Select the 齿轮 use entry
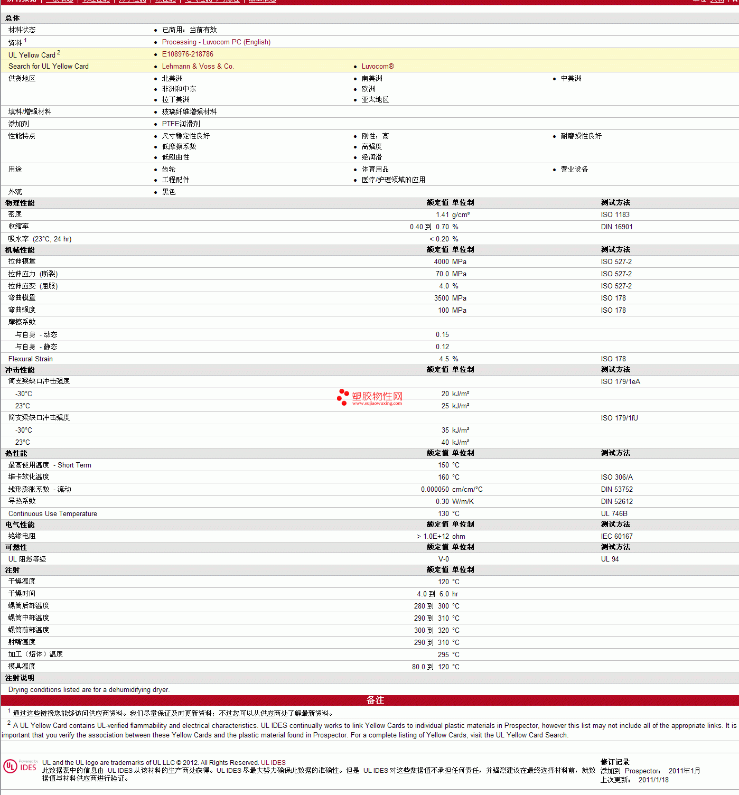 pos(169,170)
